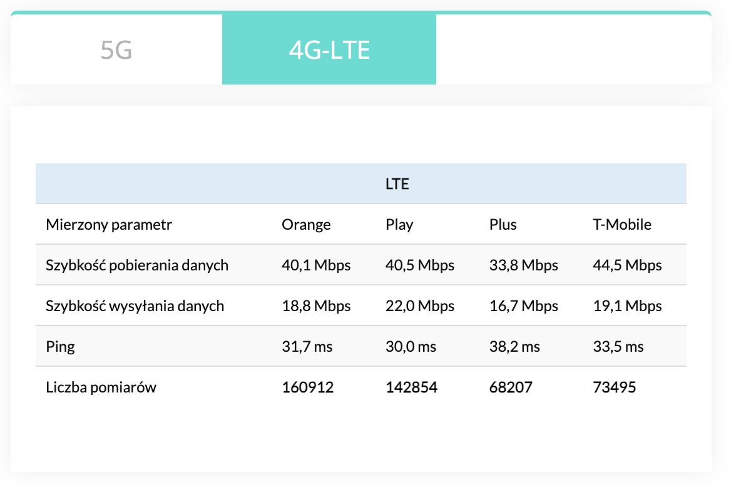741x497 pixels.
Task: Click Orange measurement count 160912
Action: coord(308,387)
